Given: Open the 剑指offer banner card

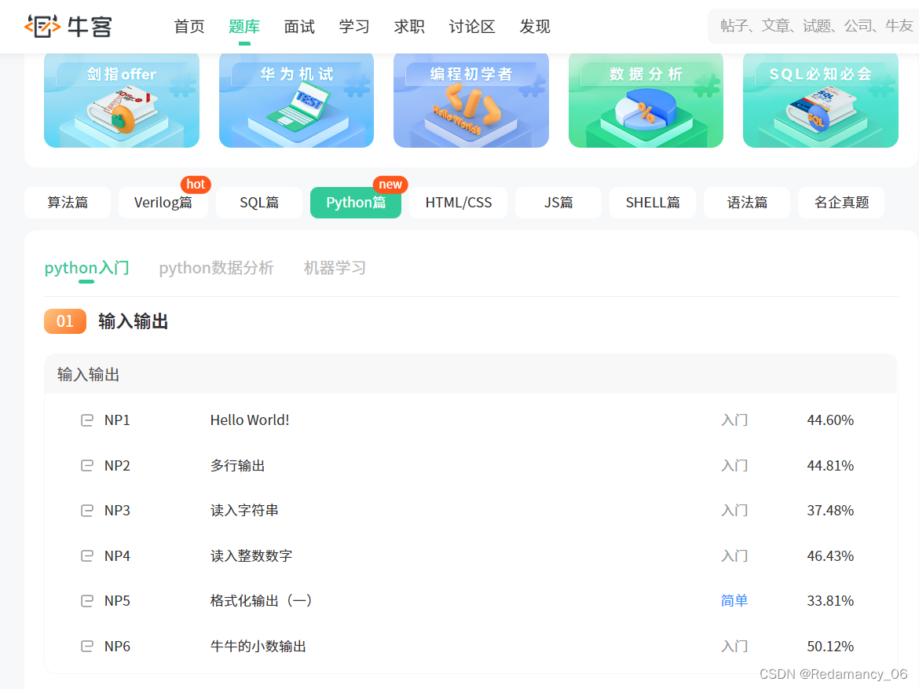Looking at the screenshot, I should pyautogui.click(x=121, y=101).
